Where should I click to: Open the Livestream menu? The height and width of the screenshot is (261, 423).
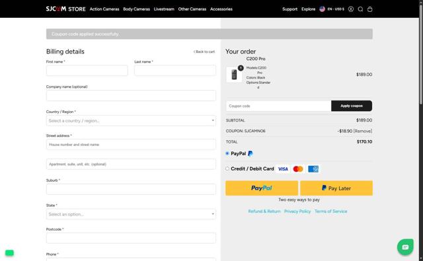pyautogui.click(x=164, y=9)
